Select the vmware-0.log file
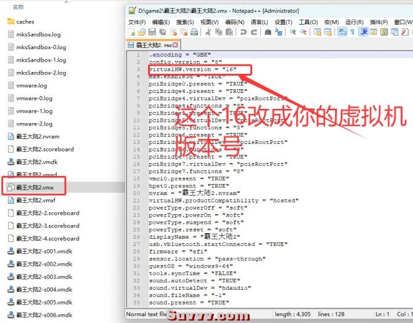 tap(30, 98)
